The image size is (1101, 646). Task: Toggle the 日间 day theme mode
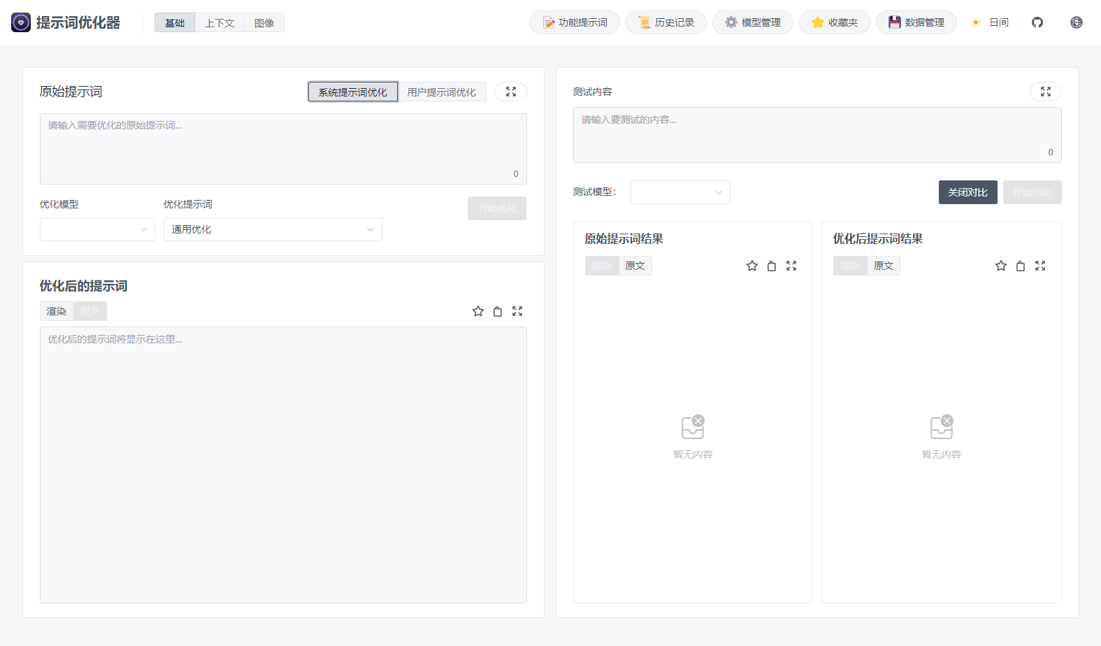pyautogui.click(x=990, y=22)
